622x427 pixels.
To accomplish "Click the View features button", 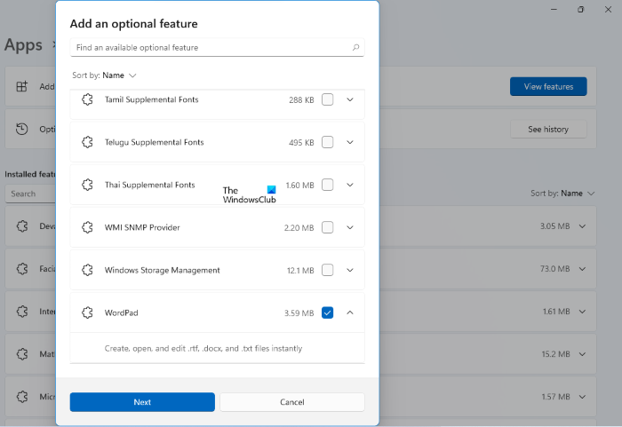I will coord(548,86).
